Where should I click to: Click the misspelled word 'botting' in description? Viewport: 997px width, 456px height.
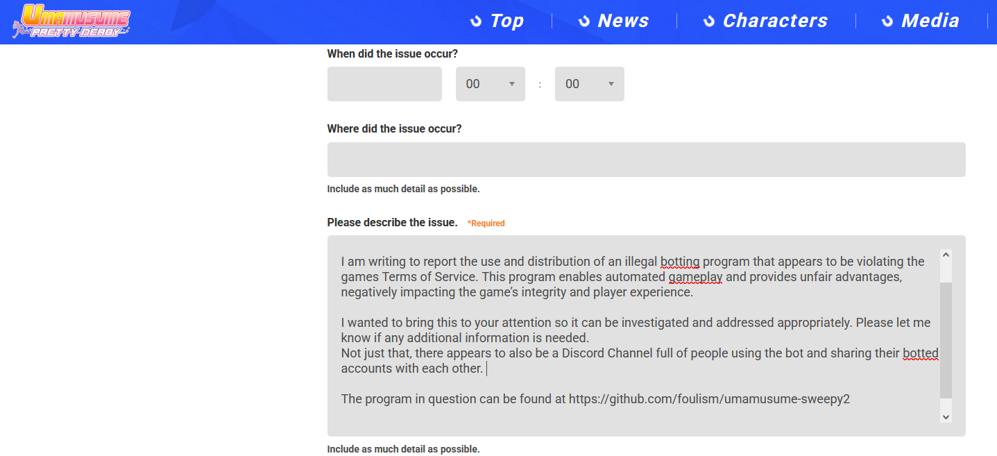coord(680,262)
